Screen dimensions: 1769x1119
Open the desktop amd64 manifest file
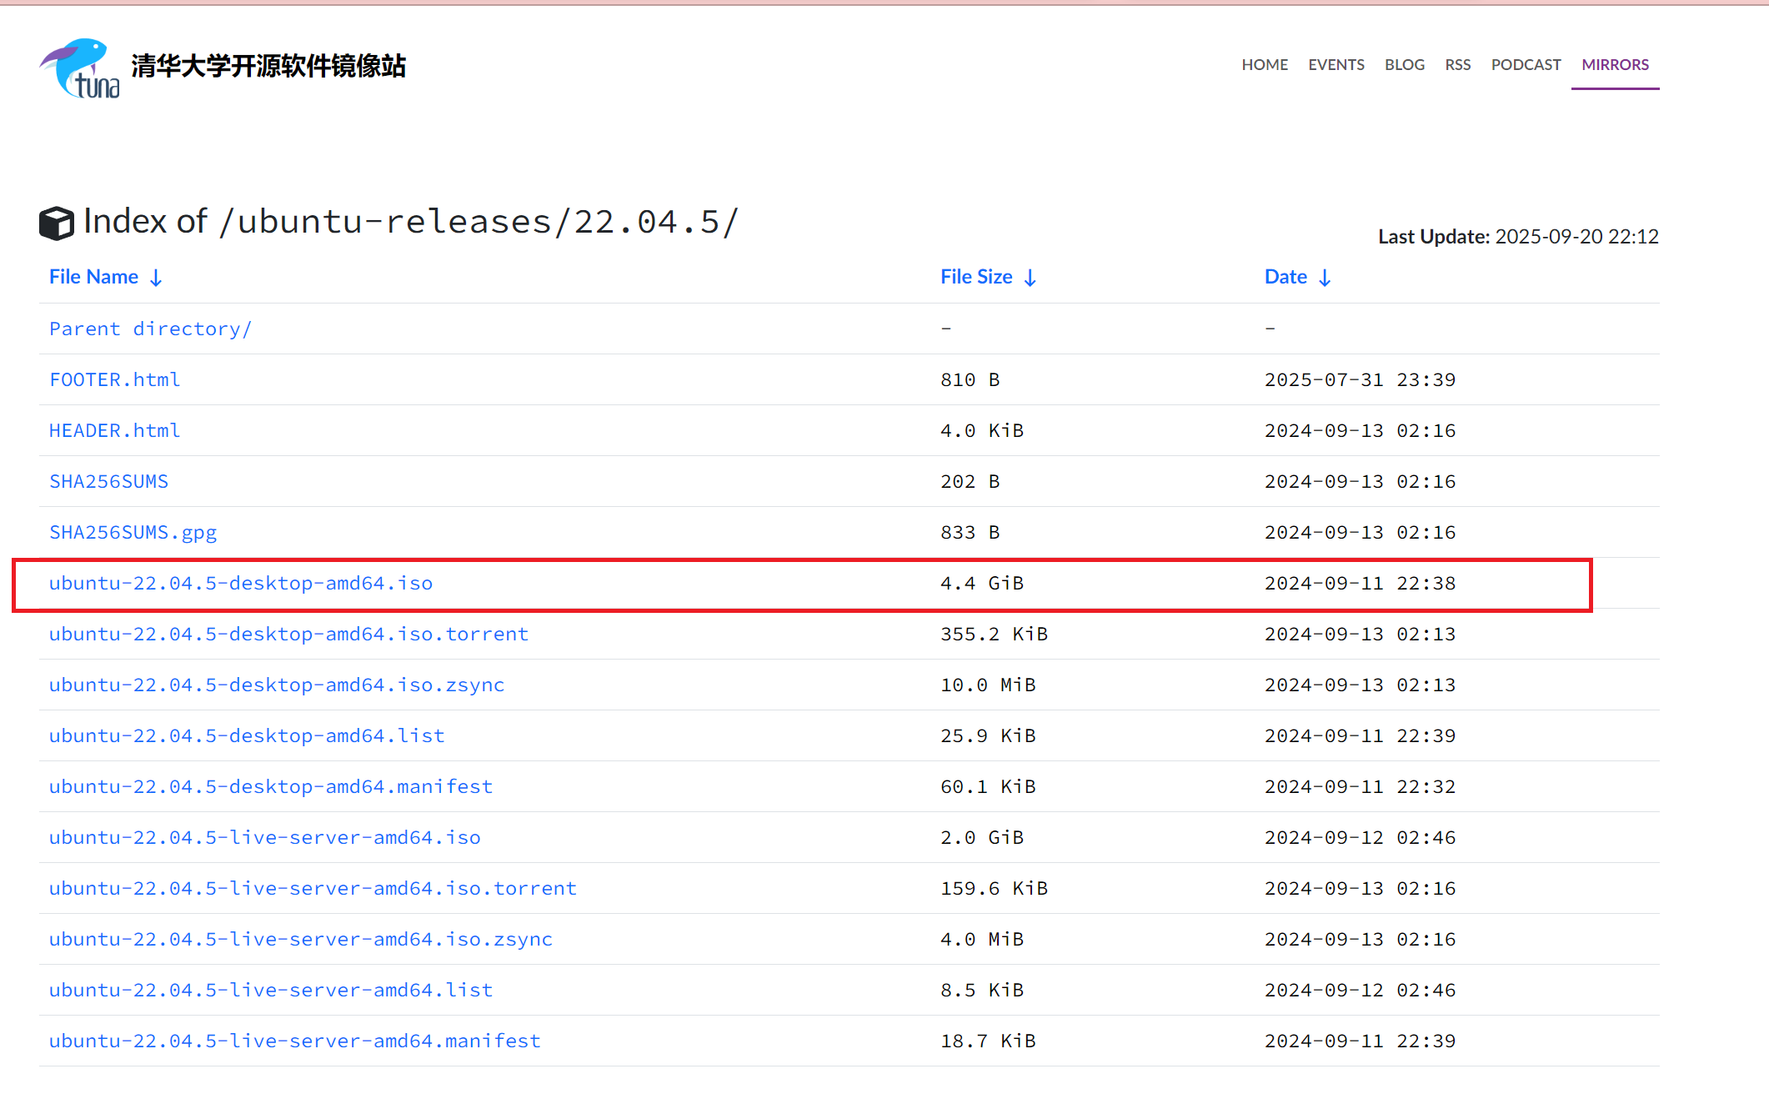[x=270, y=786]
